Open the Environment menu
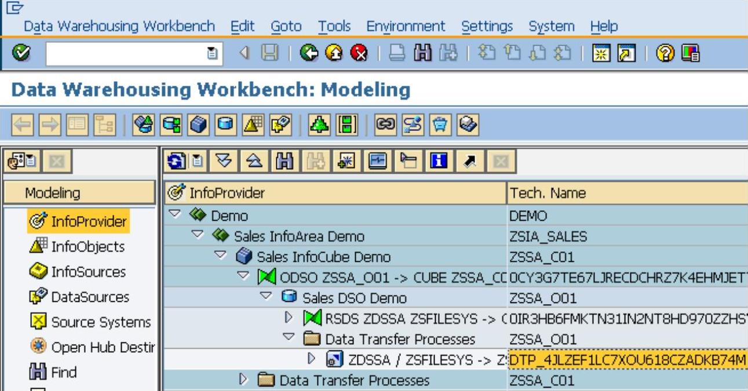The height and width of the screenshot is (391, 748). point(405,27)
